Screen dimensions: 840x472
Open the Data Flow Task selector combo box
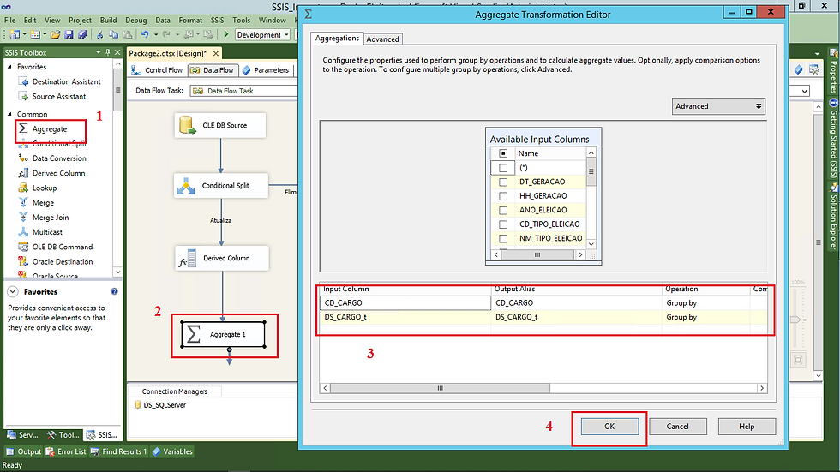243,91
